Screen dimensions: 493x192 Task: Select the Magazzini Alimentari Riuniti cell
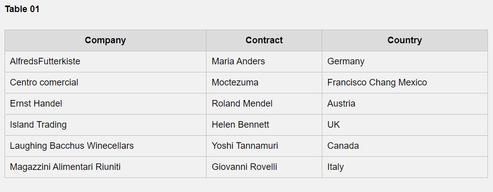(105, 167)
